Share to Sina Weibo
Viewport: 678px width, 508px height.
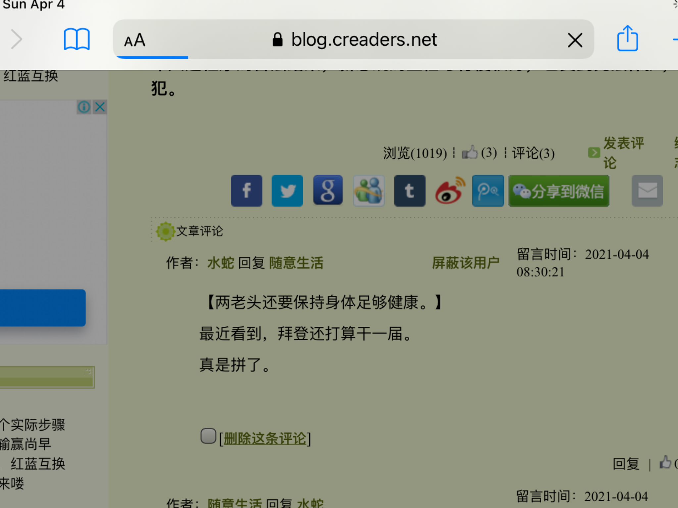[450, 191]
